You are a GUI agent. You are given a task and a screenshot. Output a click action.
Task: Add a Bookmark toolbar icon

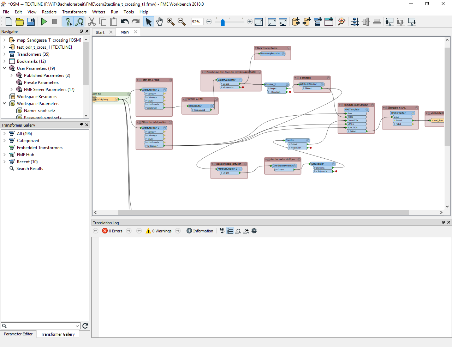pyautogui.click(x=329, y=22)
